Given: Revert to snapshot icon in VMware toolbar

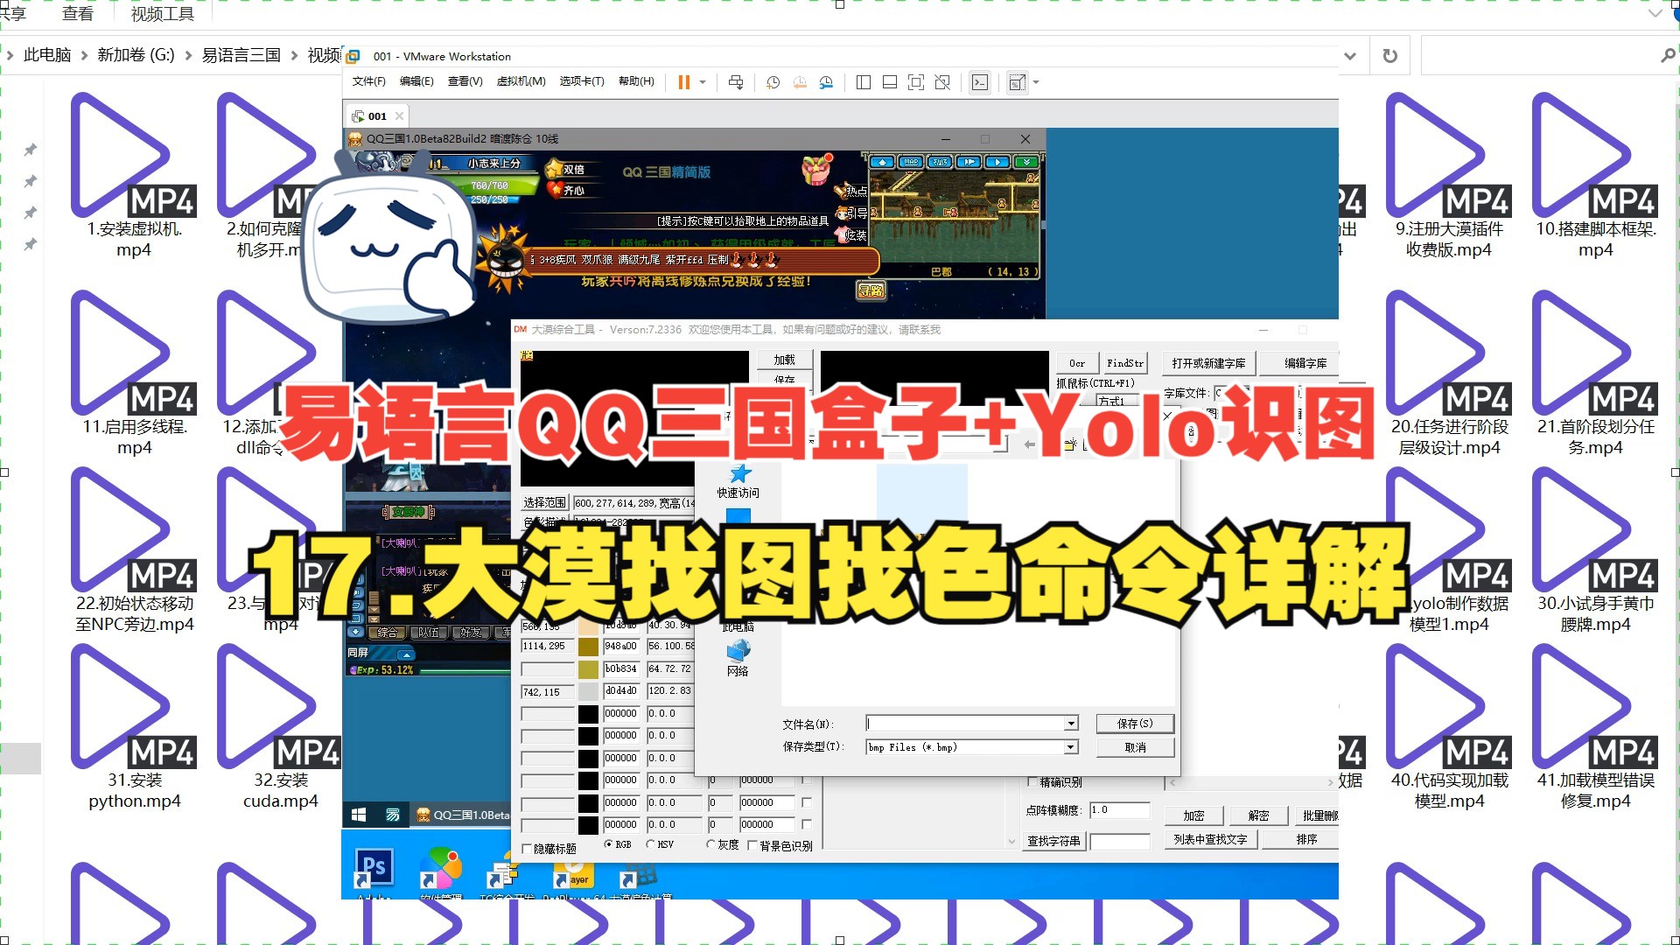Looking at the screenshot, I should (800, 82).
